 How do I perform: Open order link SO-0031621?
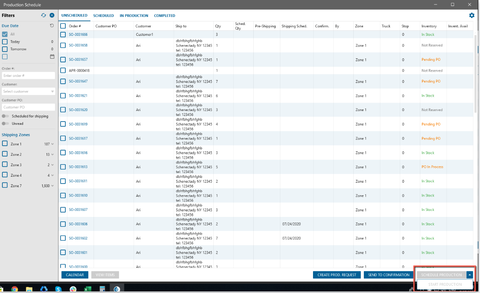(x=78, y=96)
